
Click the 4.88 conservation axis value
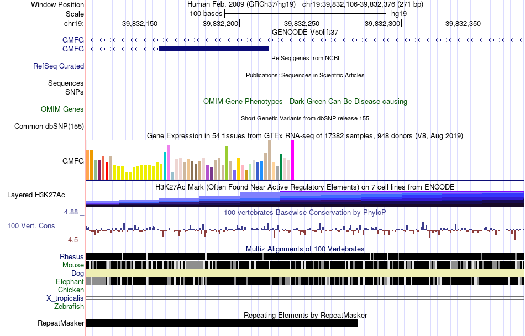point(71,212)
